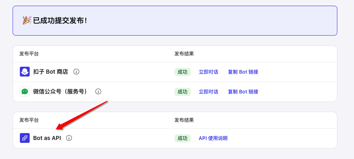The height and width of the screenshot is (159, 354).
Task: Click the 发布结果 header in the first table
Action: coord(184,54)
